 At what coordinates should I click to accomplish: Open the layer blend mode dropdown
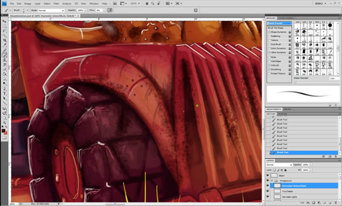(279, 165)
